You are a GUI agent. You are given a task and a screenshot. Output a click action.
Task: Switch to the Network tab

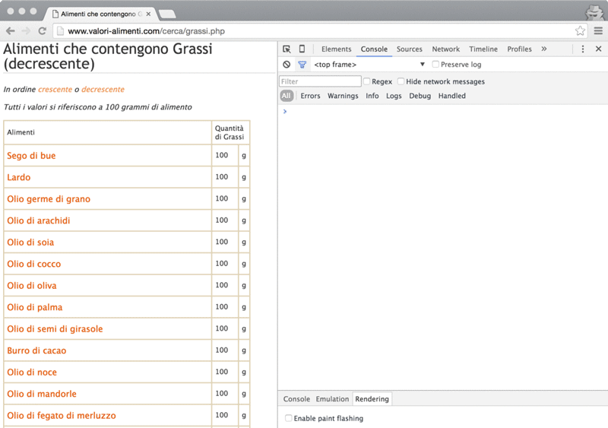pos(445,49)
